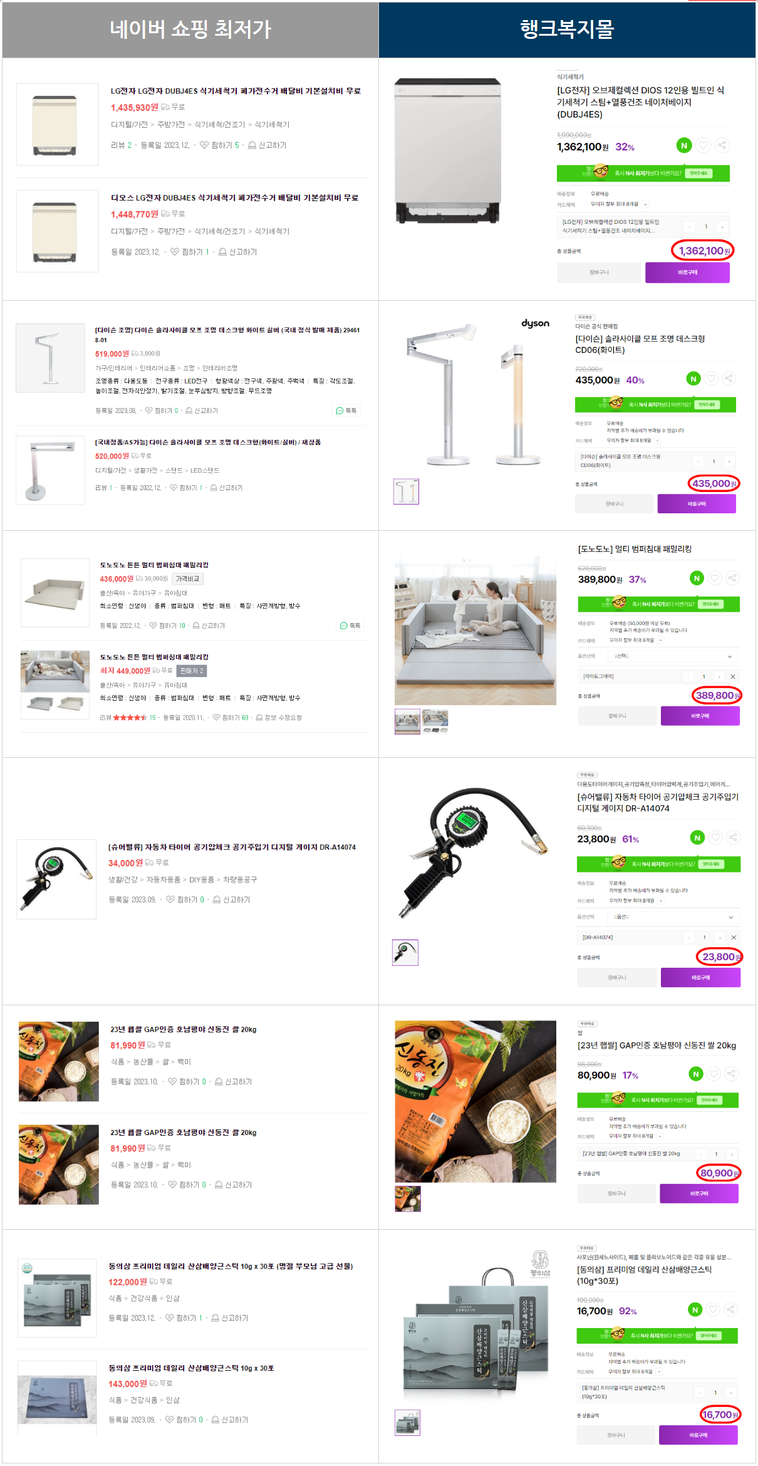Select the 행크복지몰 header tab
Viewport: 758px width, 1466px height.
click(x=567, y=29)
